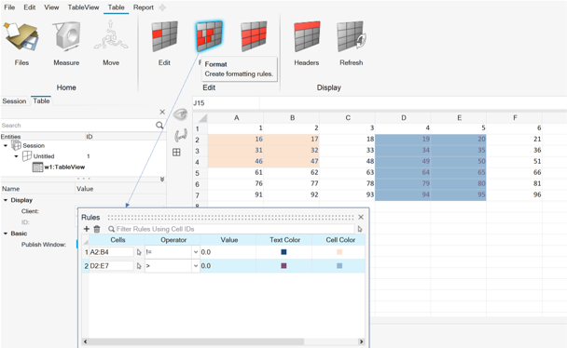Select the Measure tool icon
This screenshot has height=348, width=567.
pyautogui.click(x=66, y=37)
